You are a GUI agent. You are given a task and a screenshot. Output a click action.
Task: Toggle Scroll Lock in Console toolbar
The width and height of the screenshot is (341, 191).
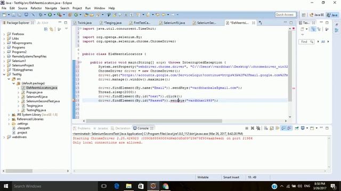[x=272, y=128]
